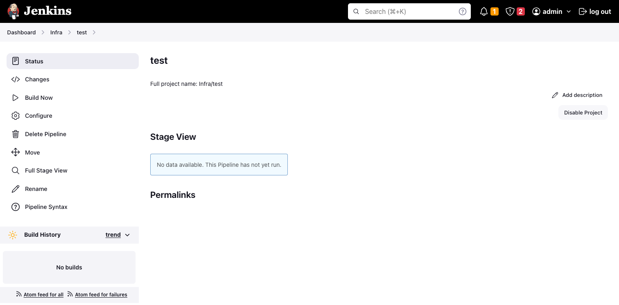This screenshot has height=305, width=619.
Task: Open notifications bell icon
Action: tap(484, 11)
